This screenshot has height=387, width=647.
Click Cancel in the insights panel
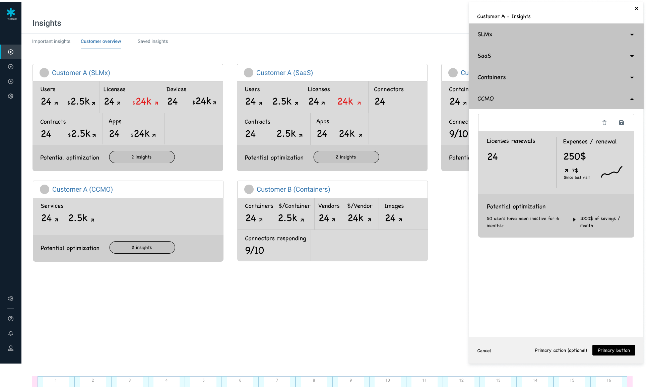coord(484,350)
